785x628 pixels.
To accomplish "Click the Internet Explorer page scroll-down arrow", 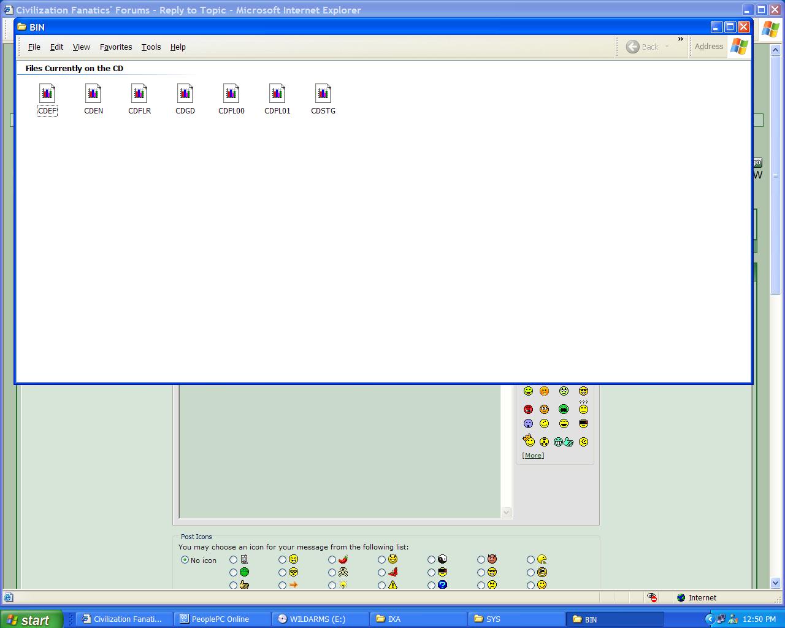I will [775, 583].
